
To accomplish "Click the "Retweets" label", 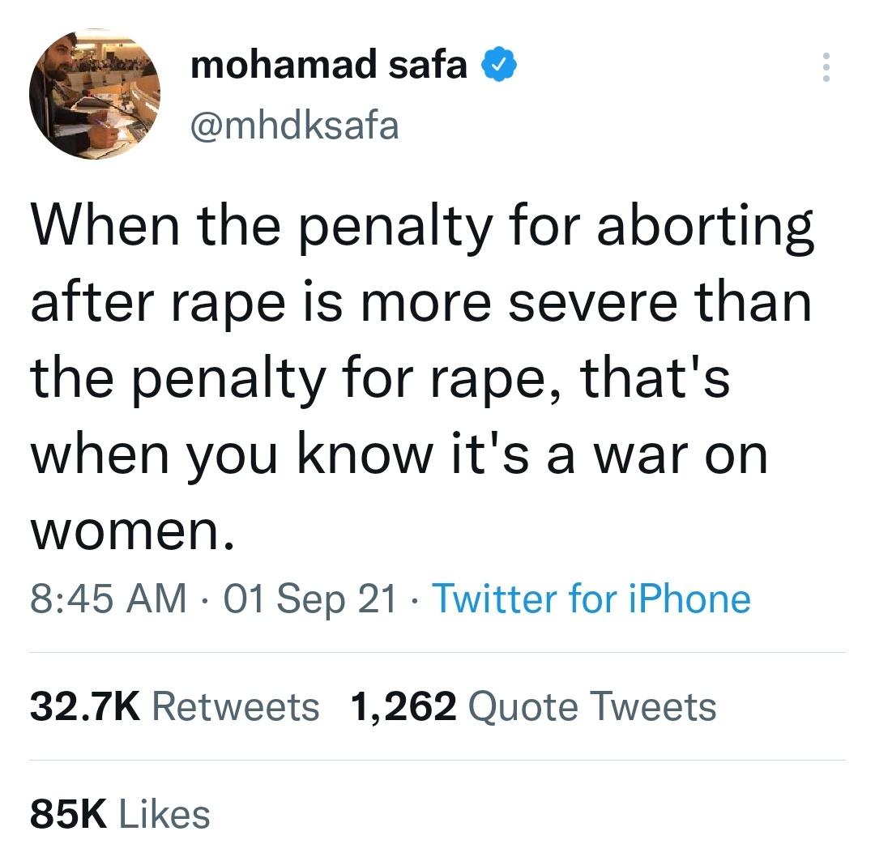I will pyautogui.click(x=236, y=706).
